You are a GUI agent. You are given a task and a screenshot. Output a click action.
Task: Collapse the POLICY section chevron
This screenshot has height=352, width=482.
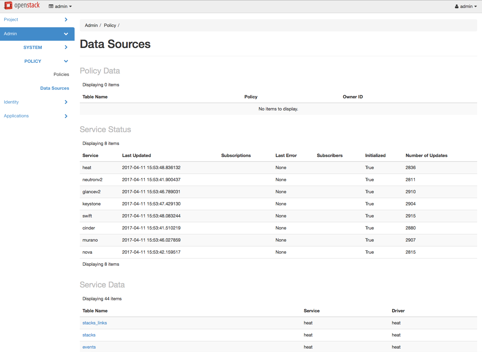click(66, 61)
